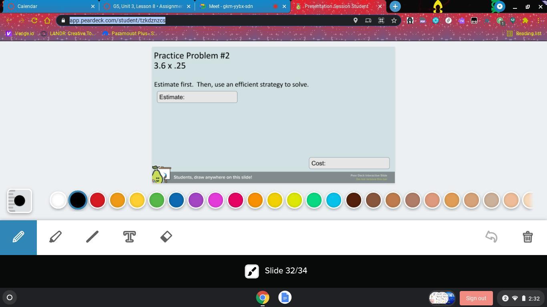Open the Venge.io bookmark
Viewport: 547px width, 307px height.
coord(20,34)
